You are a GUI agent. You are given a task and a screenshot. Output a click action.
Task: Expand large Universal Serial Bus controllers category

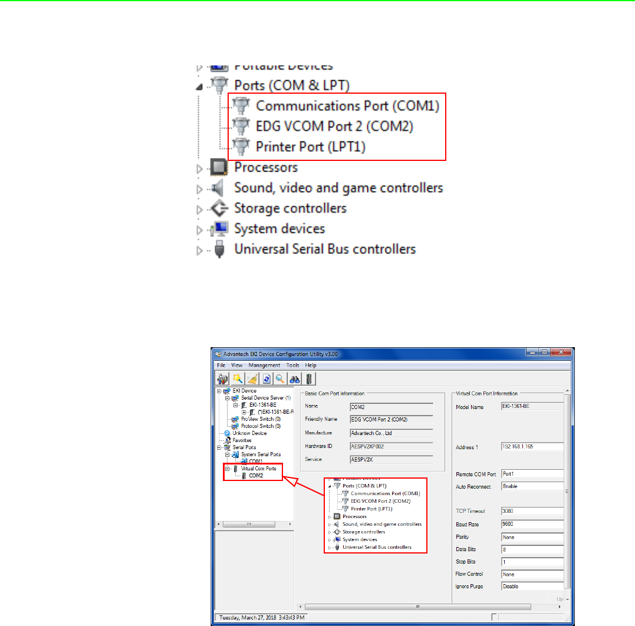point(199,251)
